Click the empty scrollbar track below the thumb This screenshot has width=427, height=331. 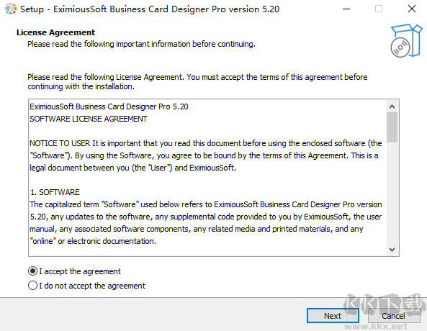(392, 193)
